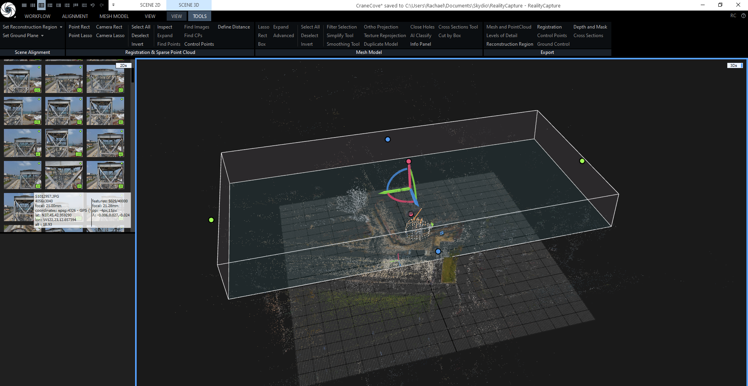Open the dark-highlighted VIEW context tab
The height and width of the screenshot is (386, 748).
[x=177, y=16]
